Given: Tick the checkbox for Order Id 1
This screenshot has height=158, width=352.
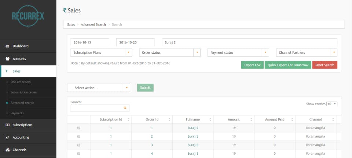Looking at the screenshot, I should (79, 128).
